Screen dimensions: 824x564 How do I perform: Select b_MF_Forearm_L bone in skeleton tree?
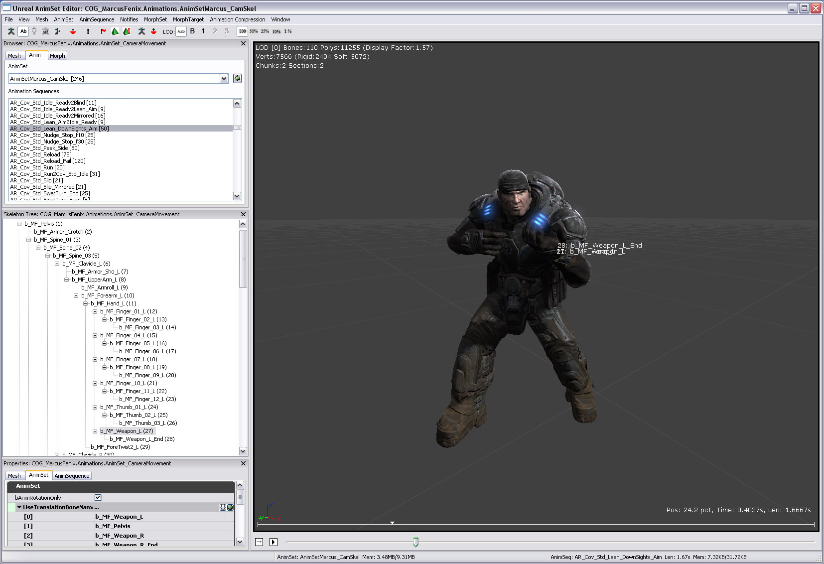tap(108, 295)
